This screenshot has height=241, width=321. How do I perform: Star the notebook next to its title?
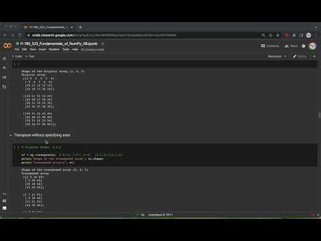[x=102, y=44]
